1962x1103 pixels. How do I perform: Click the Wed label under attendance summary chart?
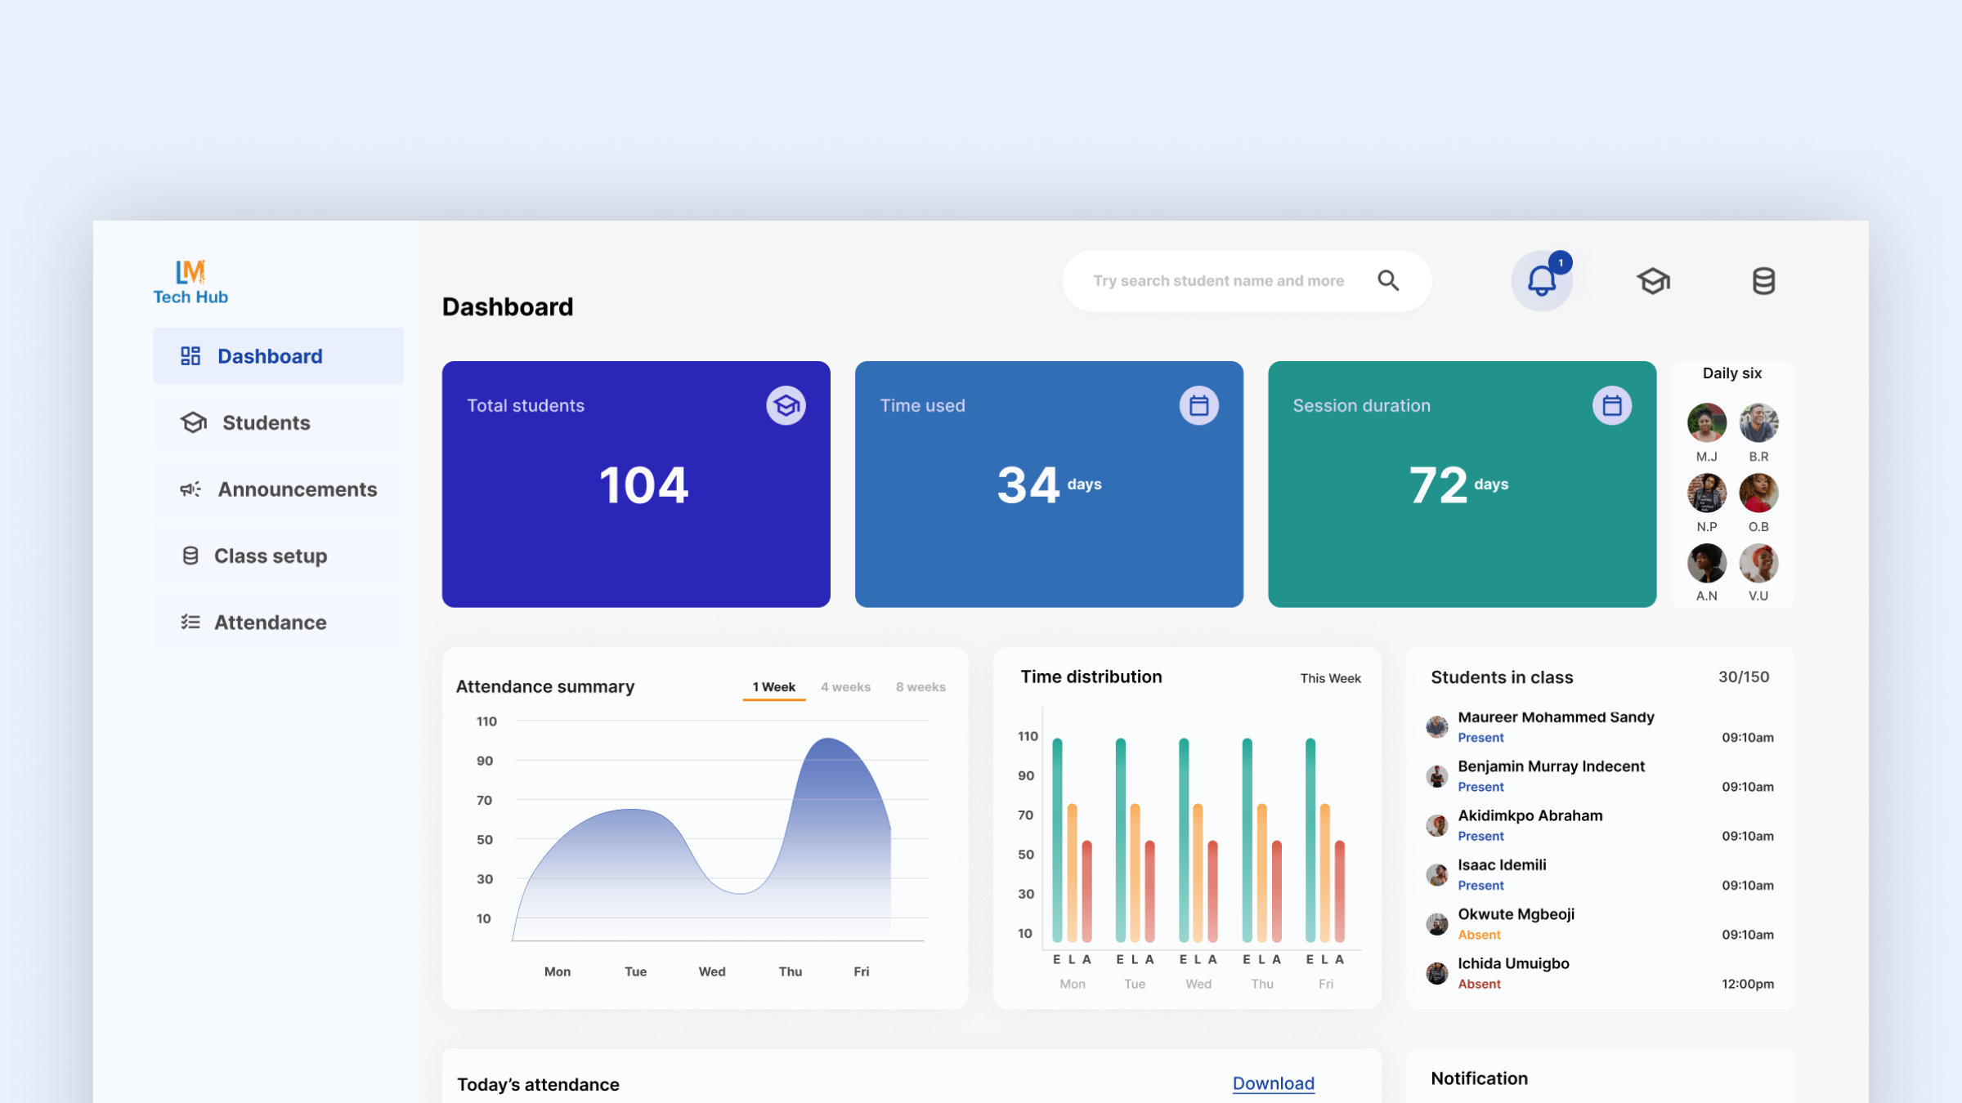(711, 971)
